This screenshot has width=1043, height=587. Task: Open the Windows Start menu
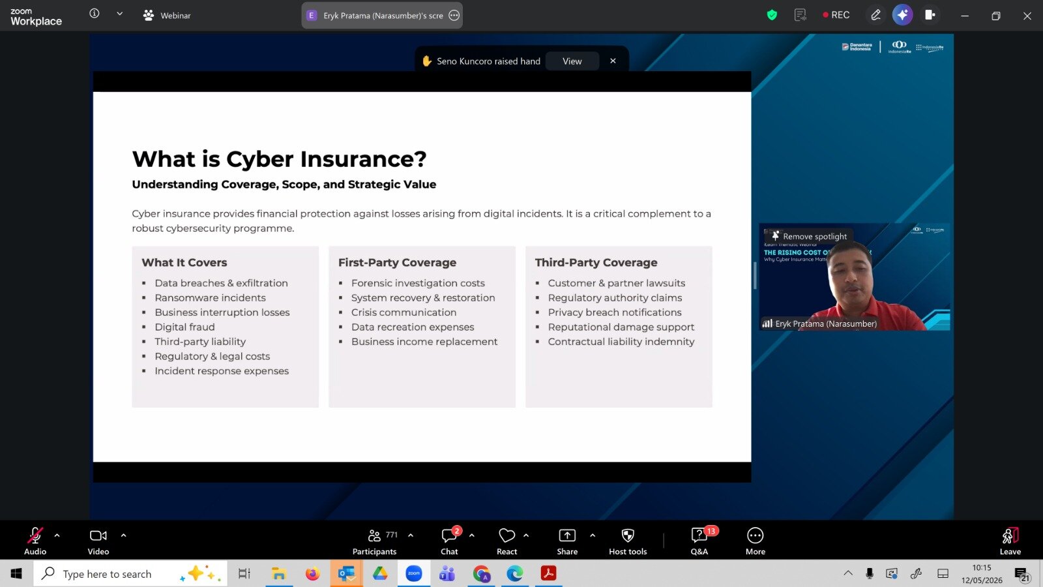16,573
